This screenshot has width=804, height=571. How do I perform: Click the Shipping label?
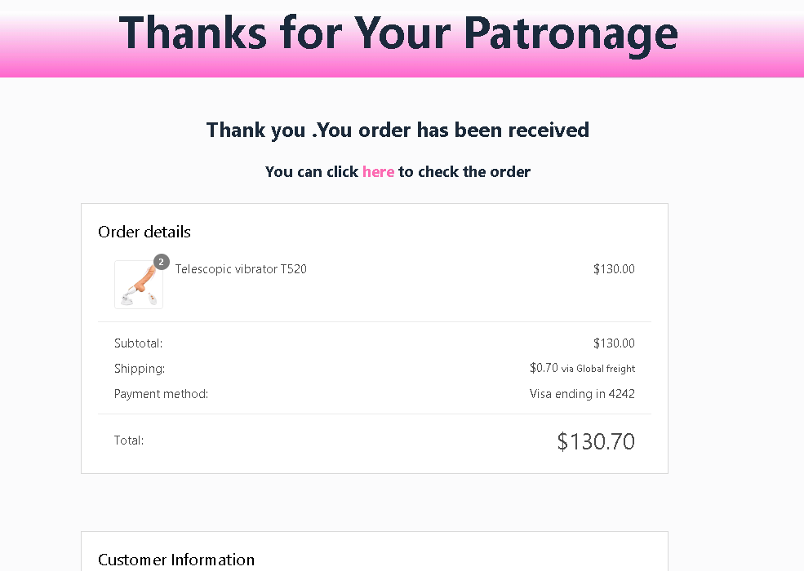coord(140,369)
